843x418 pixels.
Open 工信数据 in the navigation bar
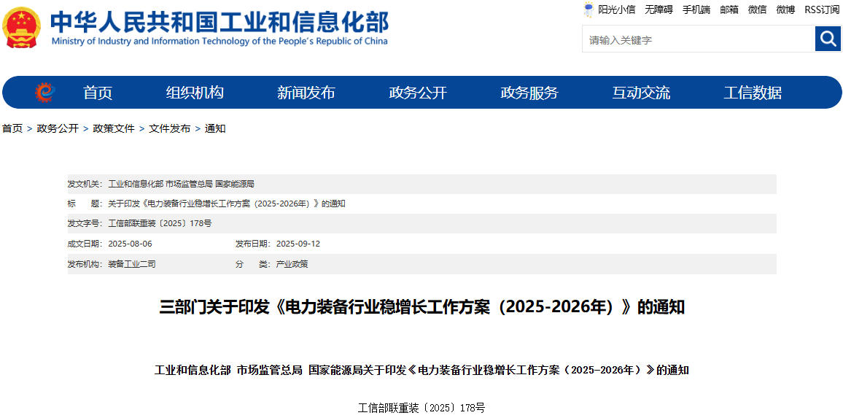753,93
